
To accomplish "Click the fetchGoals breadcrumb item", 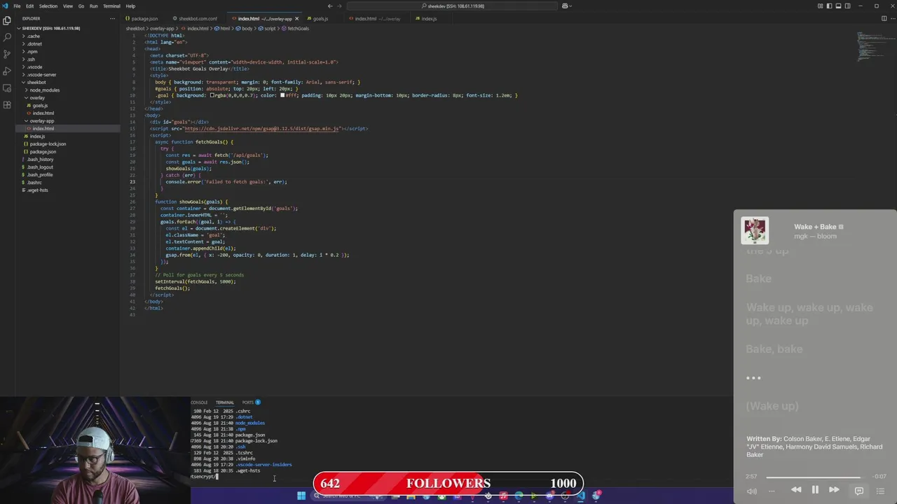I will [296, 29].
